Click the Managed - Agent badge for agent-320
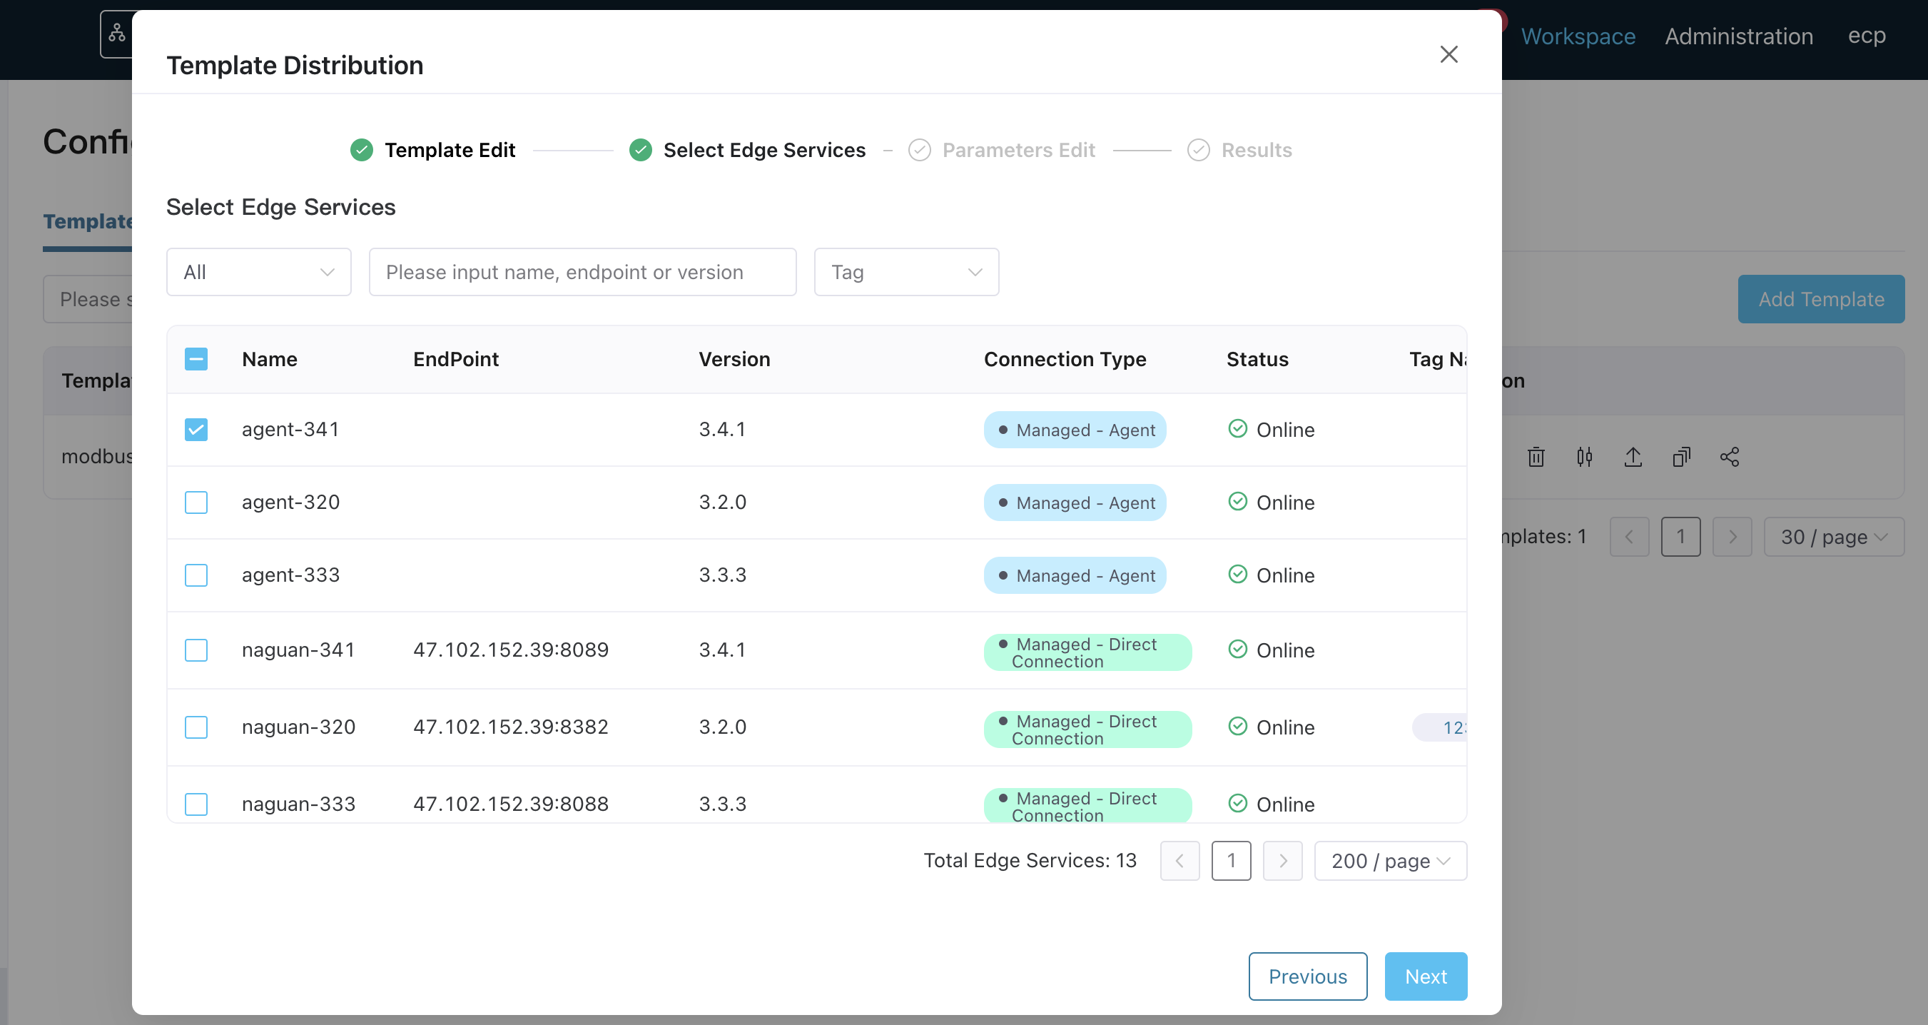Image resolution: width=1928 pixels, height=1025 pixels. (1075, 503)
